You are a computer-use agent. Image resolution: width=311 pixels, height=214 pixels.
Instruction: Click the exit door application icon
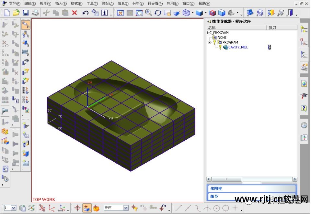pyautogui.click(x=290, y=13)
